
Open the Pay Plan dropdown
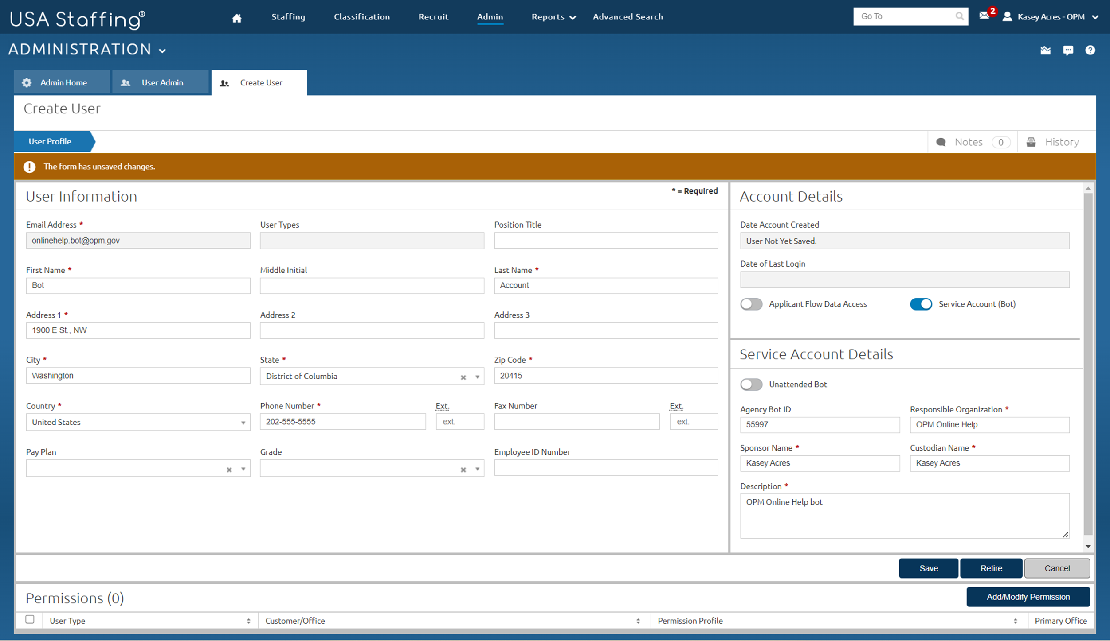[x=243, y=469]
